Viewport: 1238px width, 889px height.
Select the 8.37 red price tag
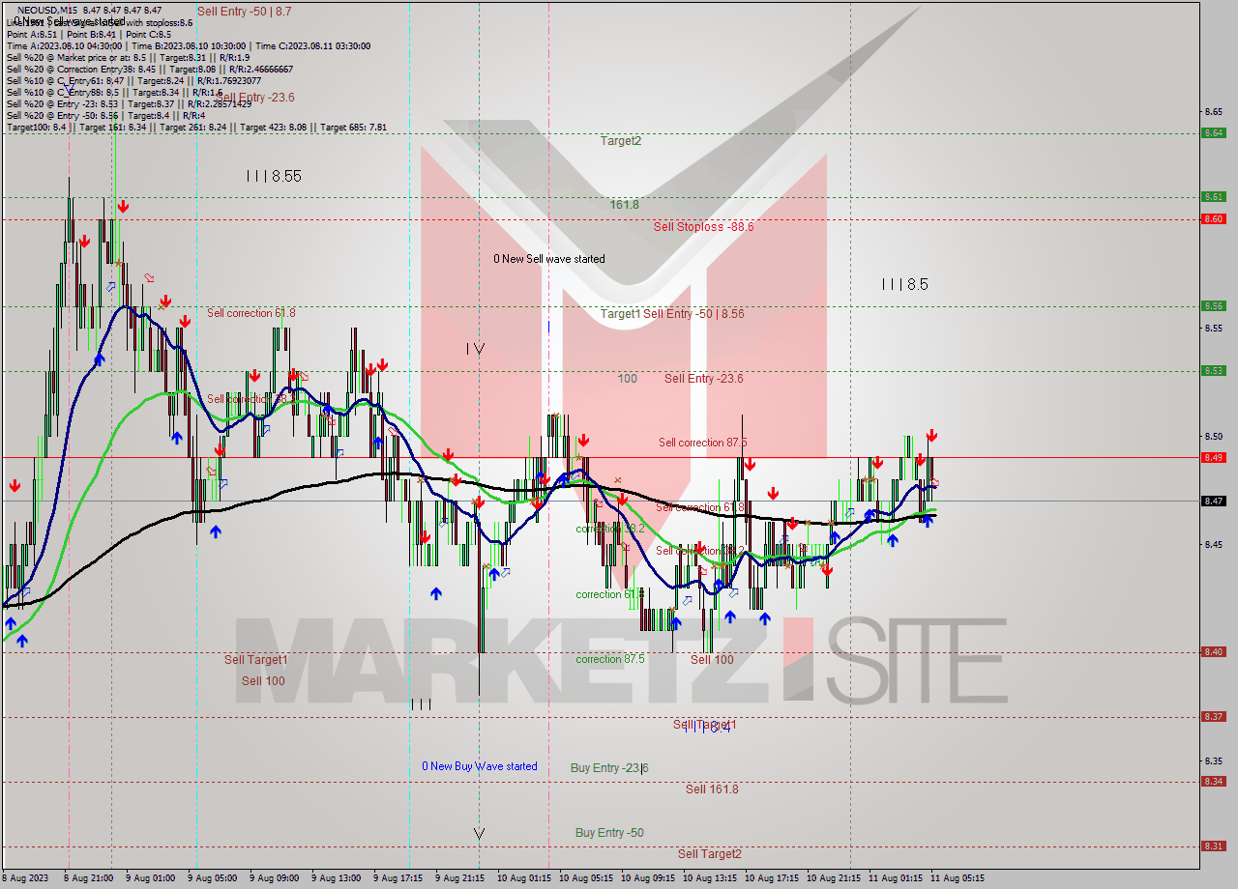(1214, 716)
